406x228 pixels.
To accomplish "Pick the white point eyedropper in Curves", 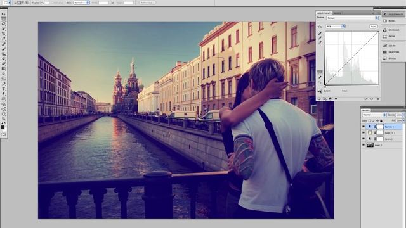I will pos(320,42).
